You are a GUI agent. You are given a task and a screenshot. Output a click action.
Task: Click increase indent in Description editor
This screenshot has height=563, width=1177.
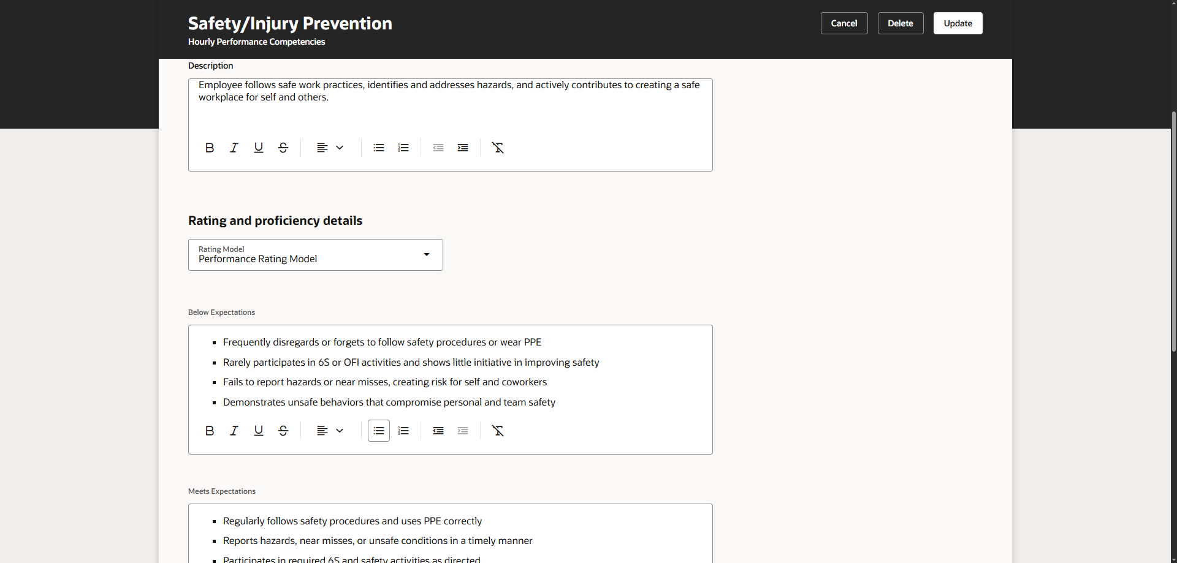click(x=463, y=148)
